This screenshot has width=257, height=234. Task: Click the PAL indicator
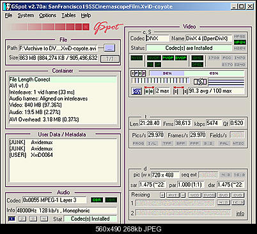pos(224,143)
